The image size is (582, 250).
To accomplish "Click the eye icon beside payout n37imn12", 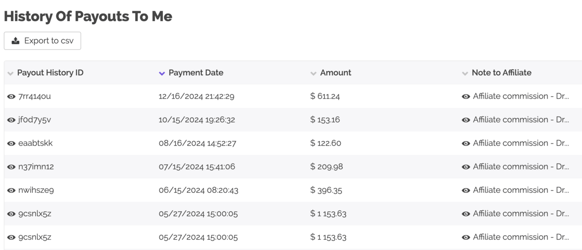I will tap(11, 167).
